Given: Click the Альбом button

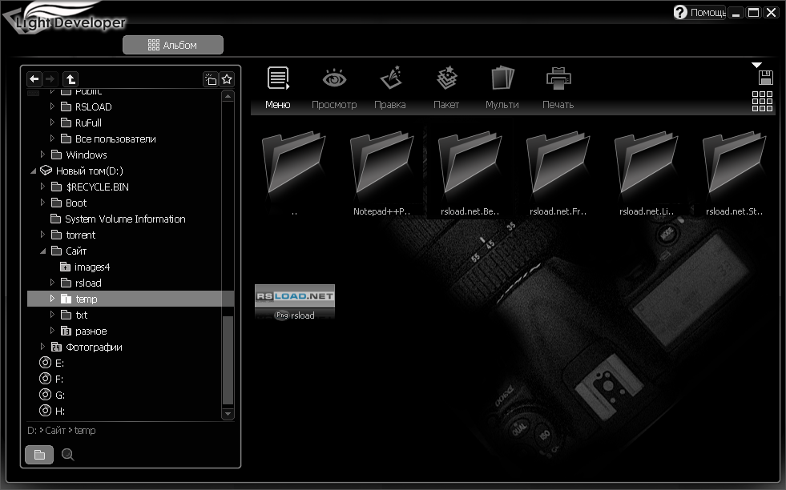Looking at the screenshot, I should click(173, 44).
